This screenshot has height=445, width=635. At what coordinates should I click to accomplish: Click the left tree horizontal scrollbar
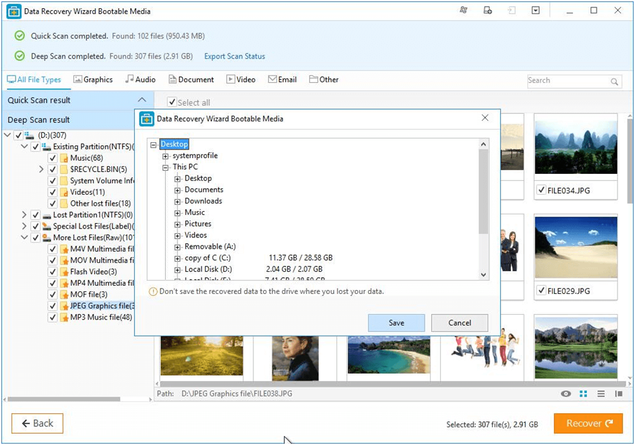63,399
